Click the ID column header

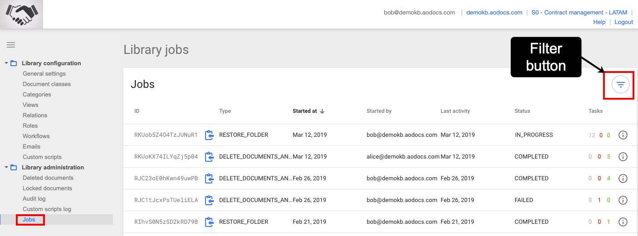[x=137, y=111]
